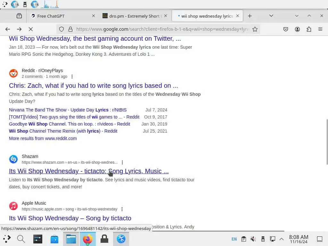Screen dimensions: 328x246
Task: Click the Reddit logo icon
Action: click(13, 73)
